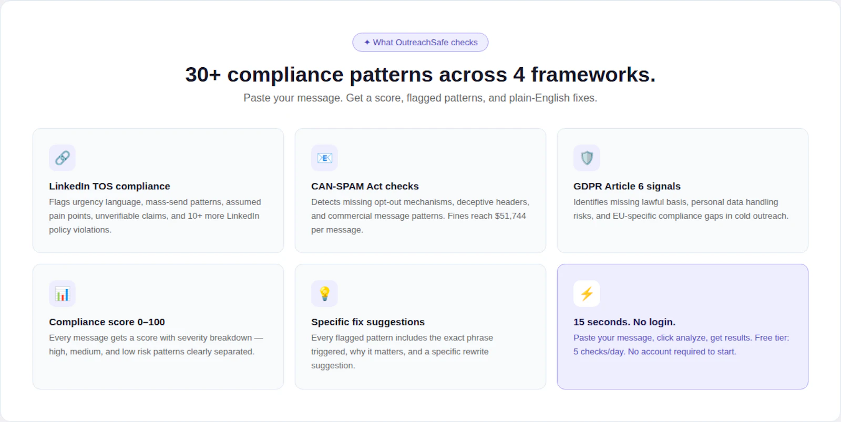Click the bar chart icon for Compliance score
The width and height of the screenshot is (841, 422).
(x=62, y=293)
